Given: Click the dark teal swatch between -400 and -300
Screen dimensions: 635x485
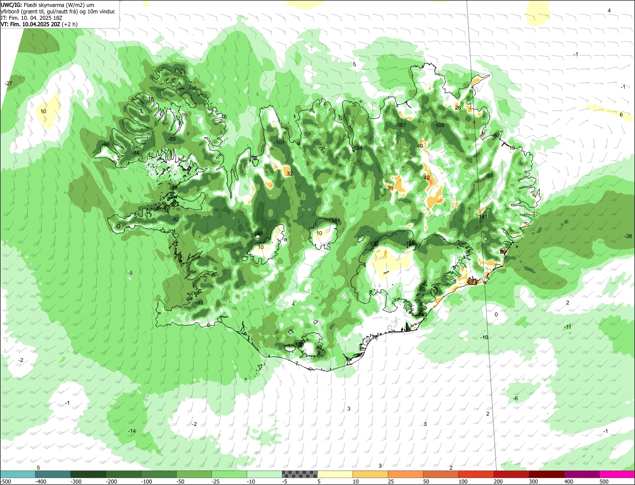Looking at the screenshot, I should pos(53,474).
